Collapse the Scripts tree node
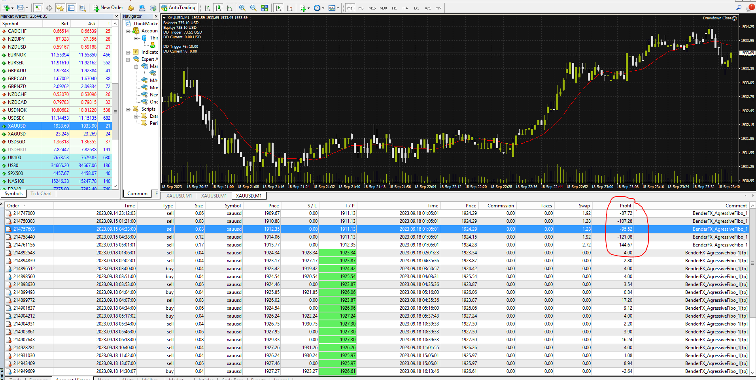Image resolution: width=756 pixels, height=380 pixels. [128, 109]
